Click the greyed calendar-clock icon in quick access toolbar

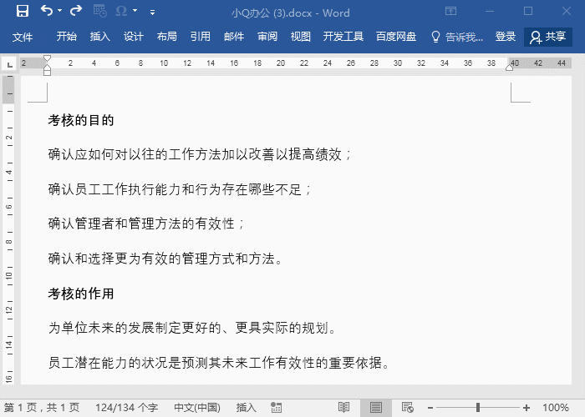coord(100,11)
